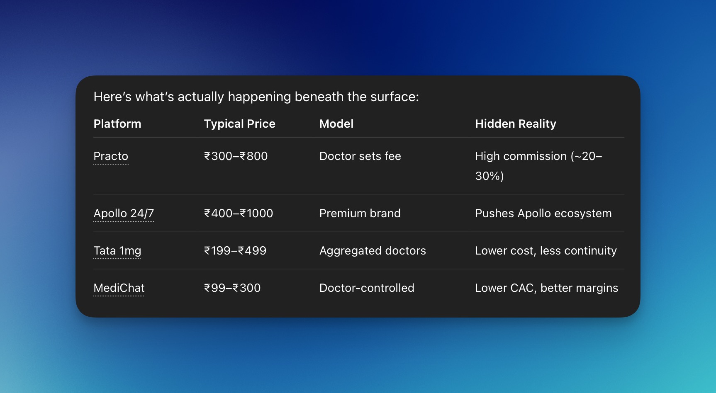Click the Typical Price column header
This screenshot has height=393, width=716.
[x=239, y=124]
